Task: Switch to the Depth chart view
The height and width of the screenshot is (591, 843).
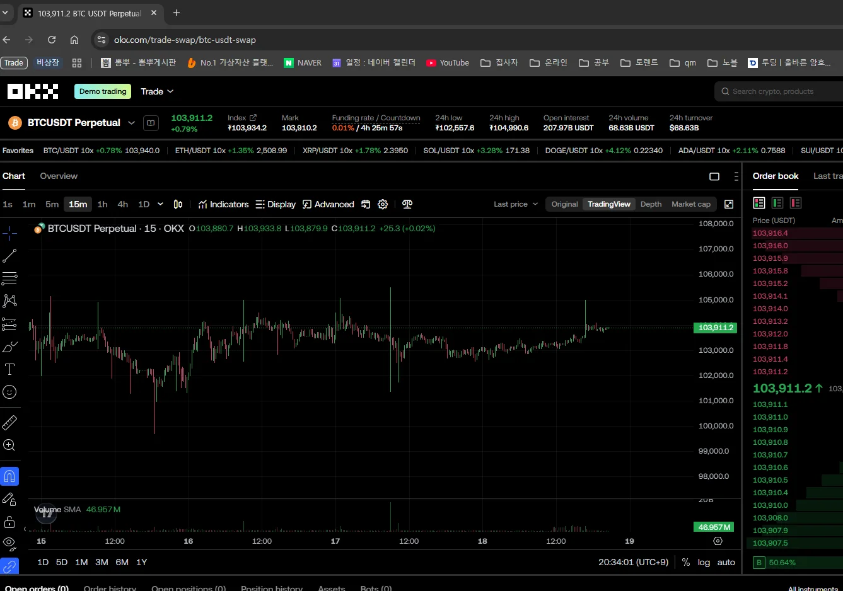Action: 651,204
